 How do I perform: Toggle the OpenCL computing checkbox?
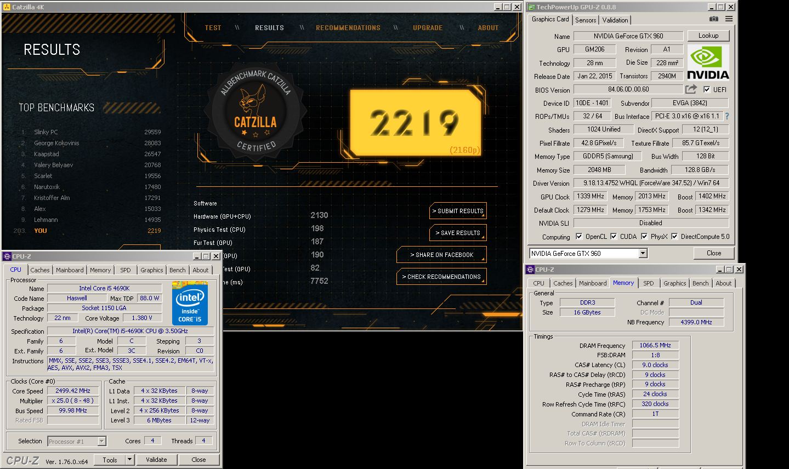[579, 237]
